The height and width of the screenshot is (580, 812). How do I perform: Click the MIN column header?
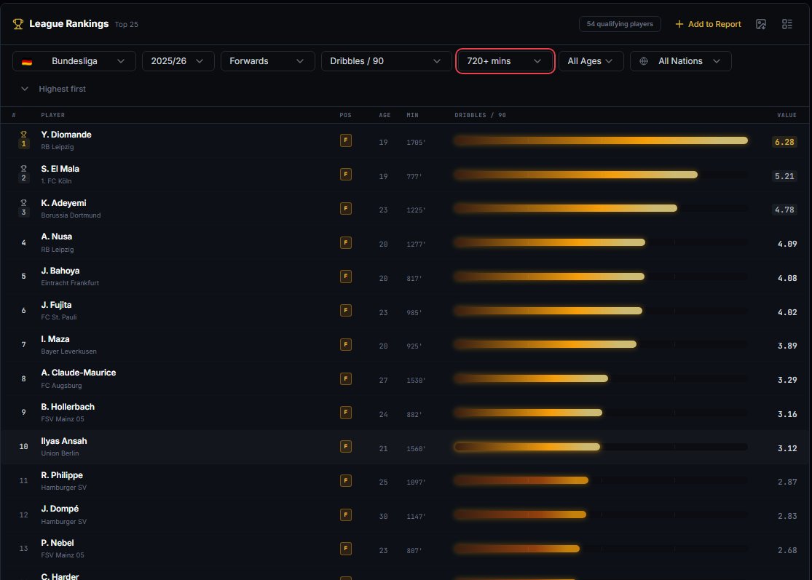tap(412, 116)
